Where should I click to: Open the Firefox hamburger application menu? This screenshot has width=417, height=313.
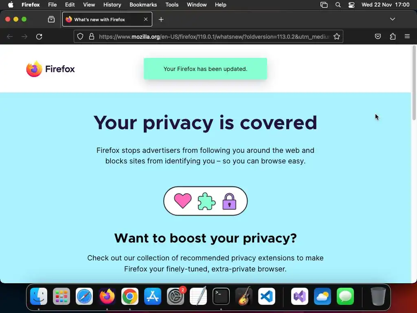coord(407,36)
